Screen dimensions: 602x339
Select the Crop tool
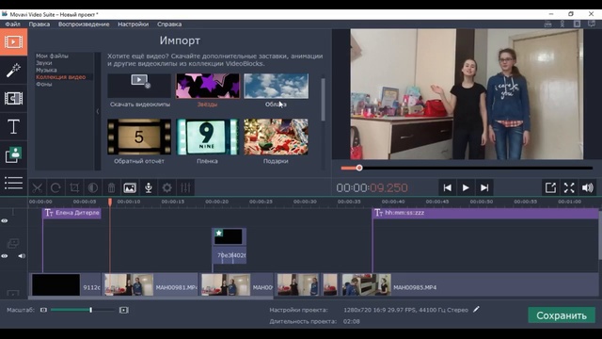point(74,188)
